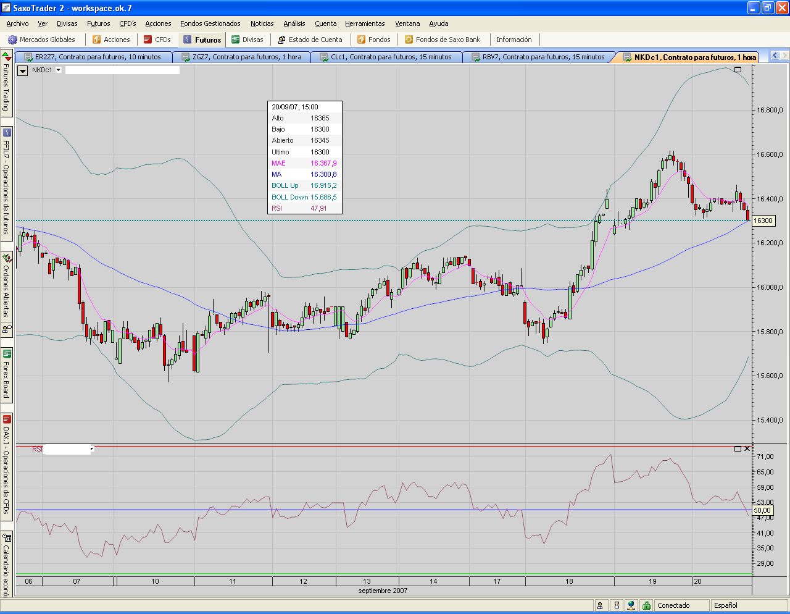Expand the NKDc1 instrument dropdown
Screen dimensions: 790x614
point(59,70)
